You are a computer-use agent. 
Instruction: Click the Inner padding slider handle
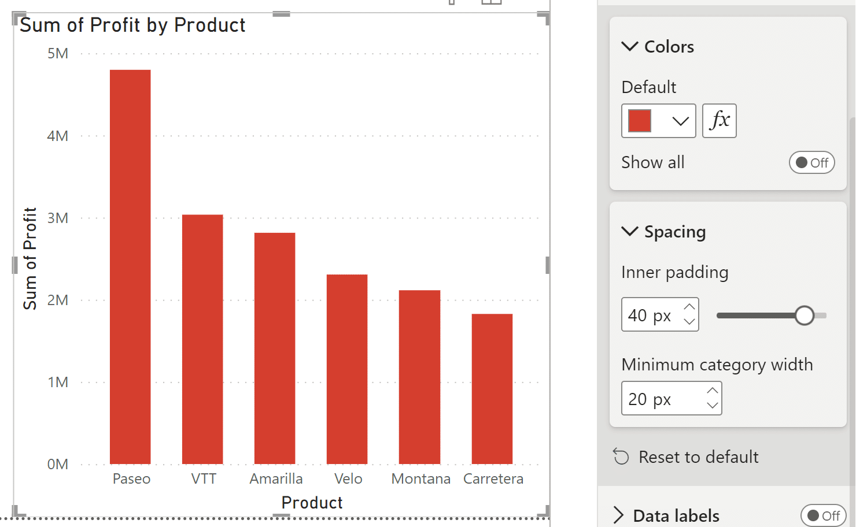coord(805,316)
